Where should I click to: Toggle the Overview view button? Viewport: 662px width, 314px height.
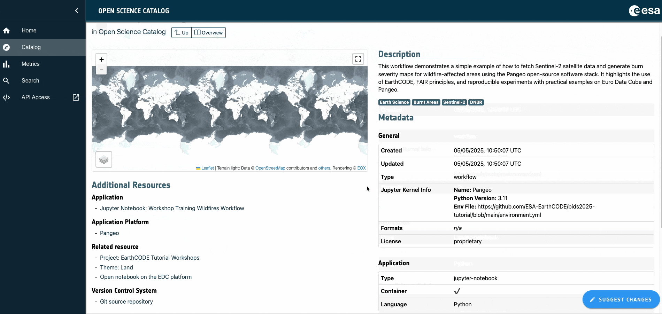208,32
